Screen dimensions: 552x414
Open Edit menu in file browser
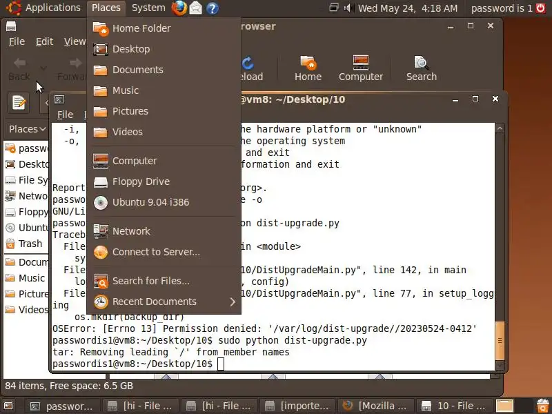point(44,41)
